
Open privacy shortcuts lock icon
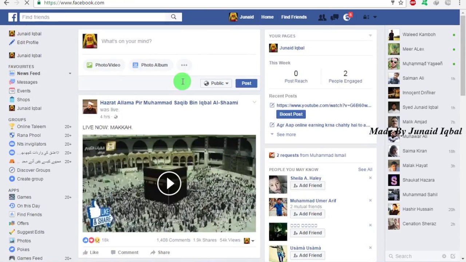[x=366, y=17]
